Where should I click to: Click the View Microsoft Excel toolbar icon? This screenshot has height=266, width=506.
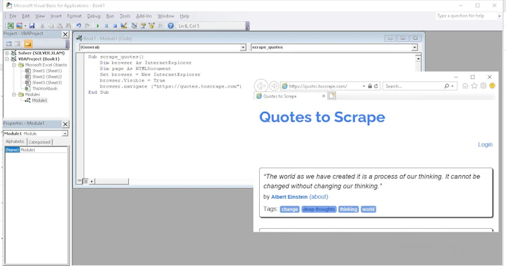pos(11,26)
